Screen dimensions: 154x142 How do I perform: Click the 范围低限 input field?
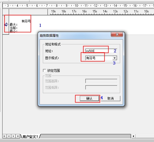101,88
